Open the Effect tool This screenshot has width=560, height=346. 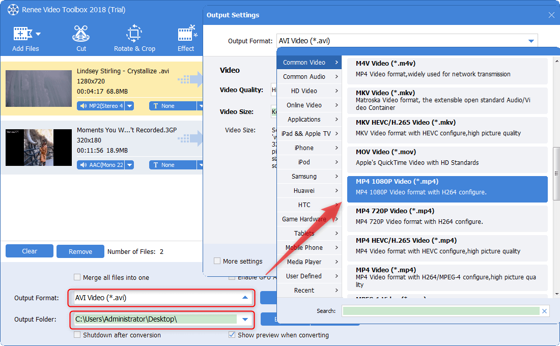click(x=186, y=35)
